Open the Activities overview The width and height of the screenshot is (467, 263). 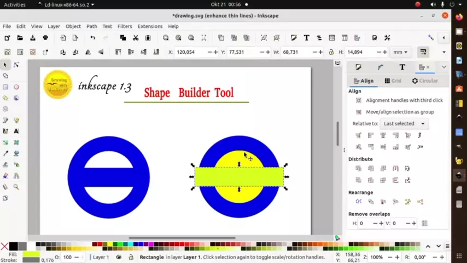tap(15, 4)
